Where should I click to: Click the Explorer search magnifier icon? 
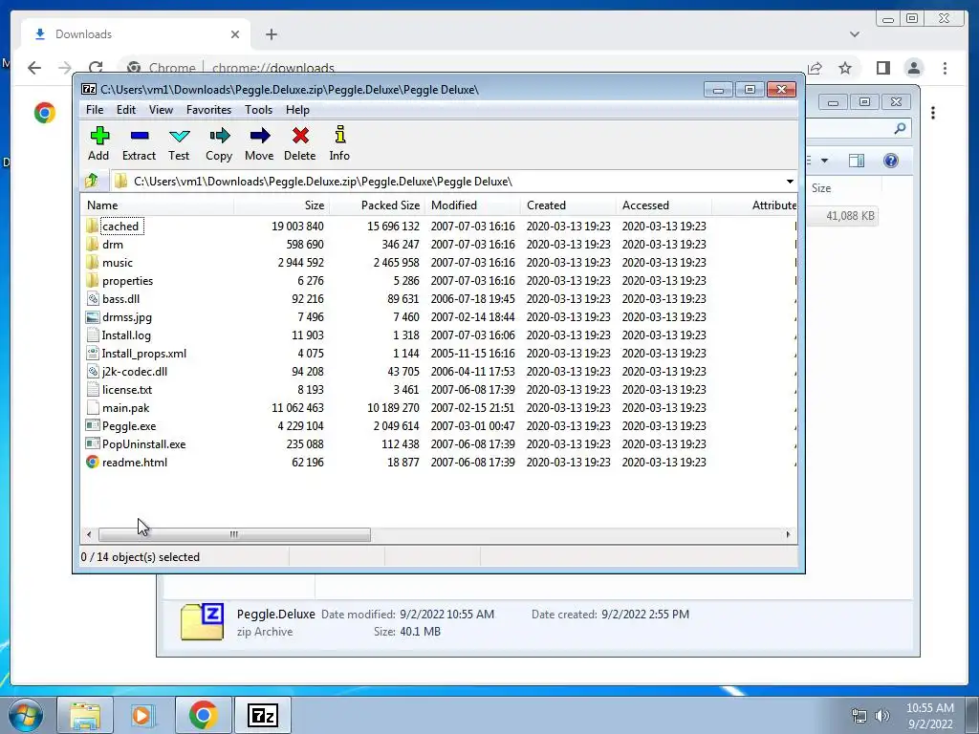coord(900,128)
